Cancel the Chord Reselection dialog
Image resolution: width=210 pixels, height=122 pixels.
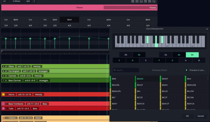(x=200, y=116)
